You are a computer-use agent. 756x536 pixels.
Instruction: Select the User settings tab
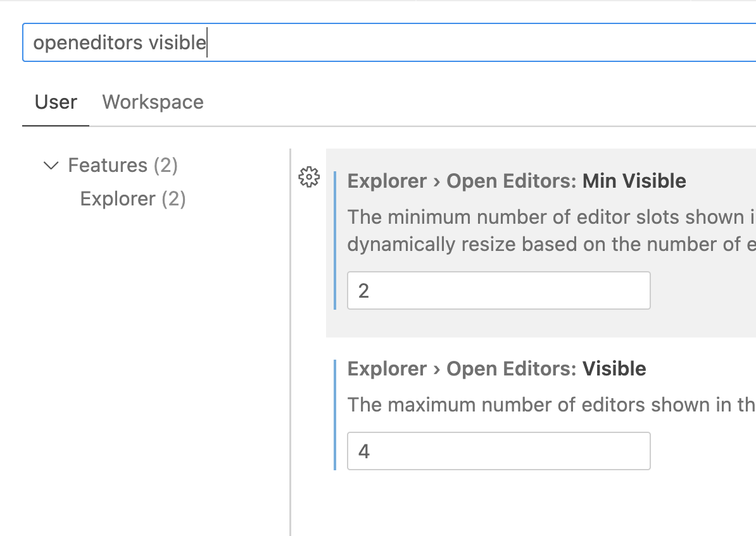point(56,102)
